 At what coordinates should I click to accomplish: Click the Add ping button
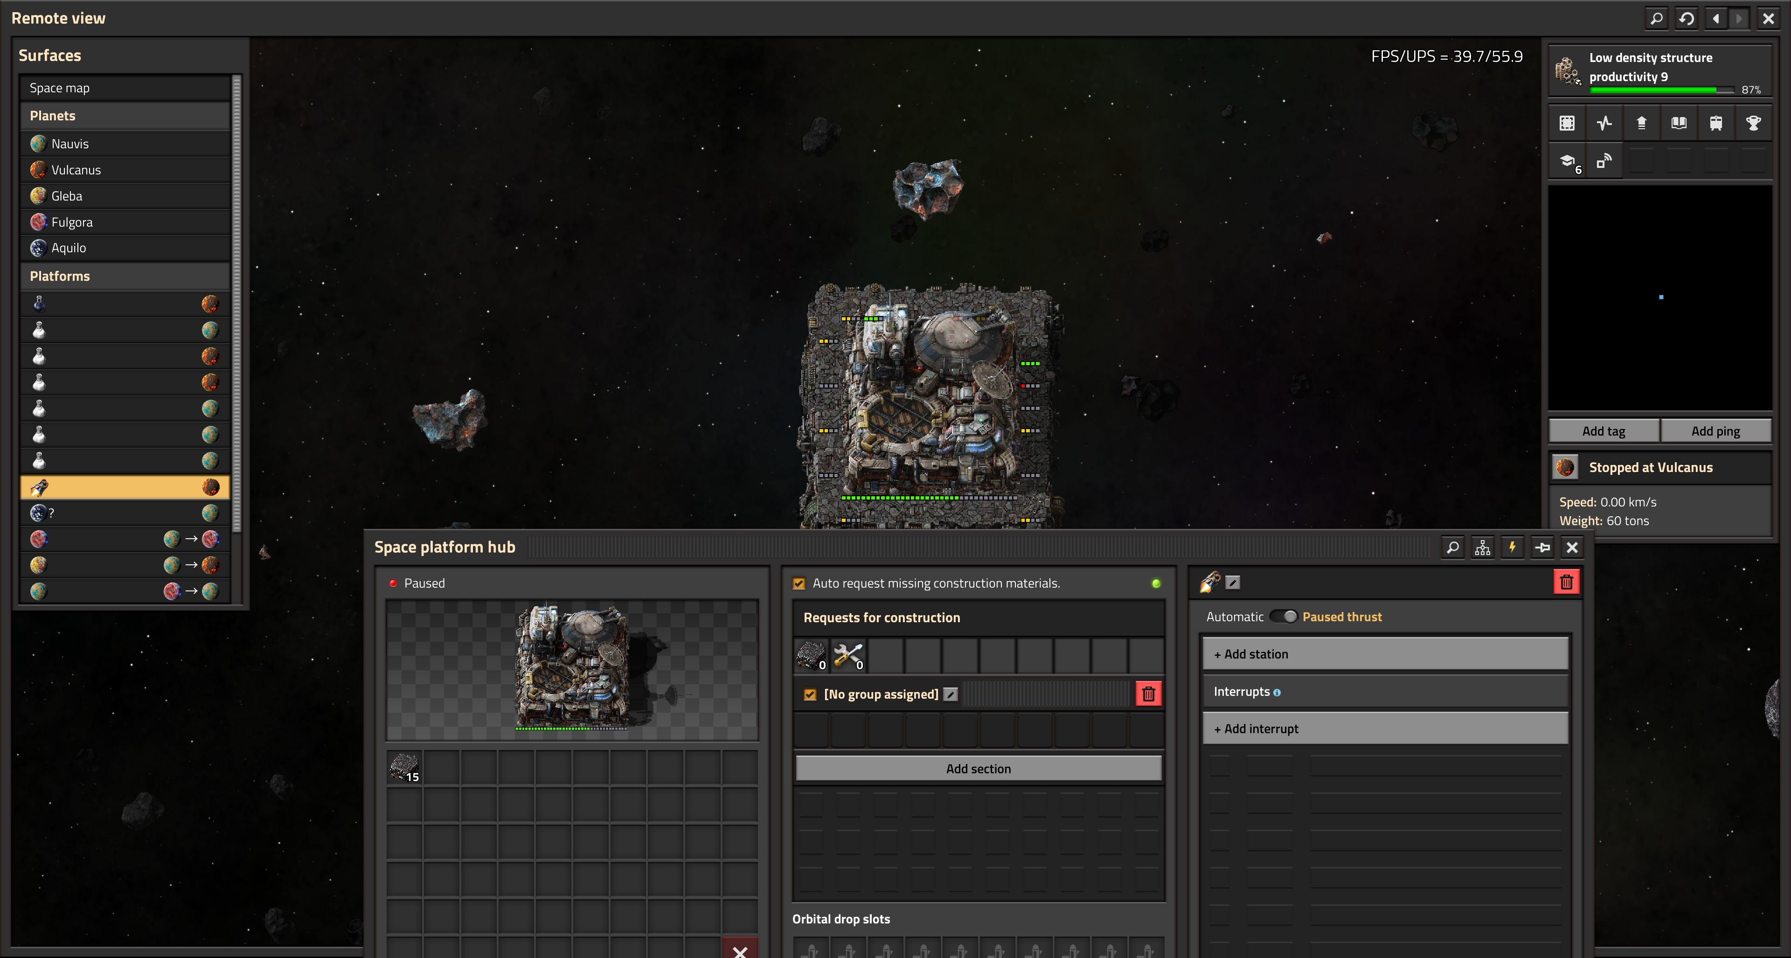point(1715,431)
